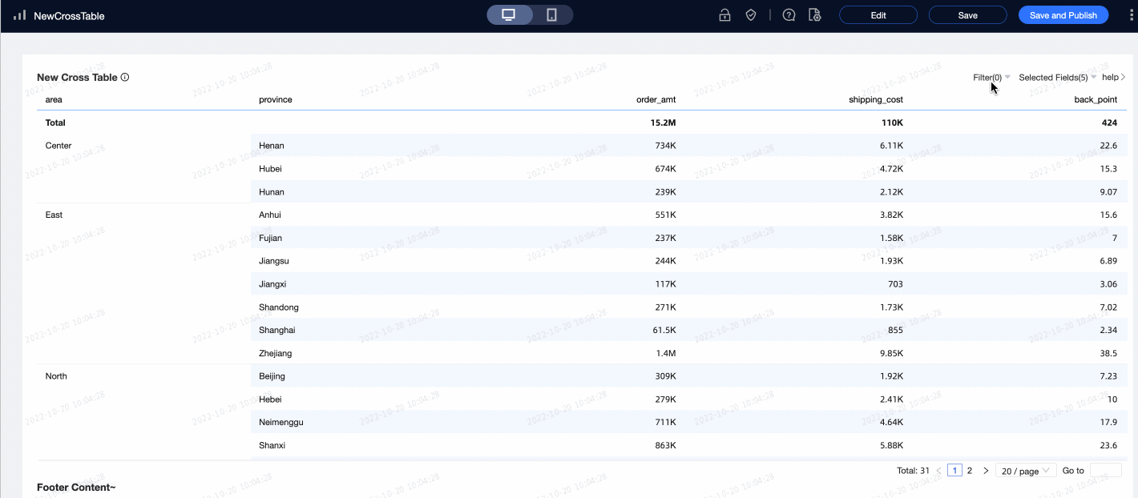The width and height of the screenshot is (1138, 498).
Task: Click the 15.2M total order_amt value
Action: (x=663, y=122)
